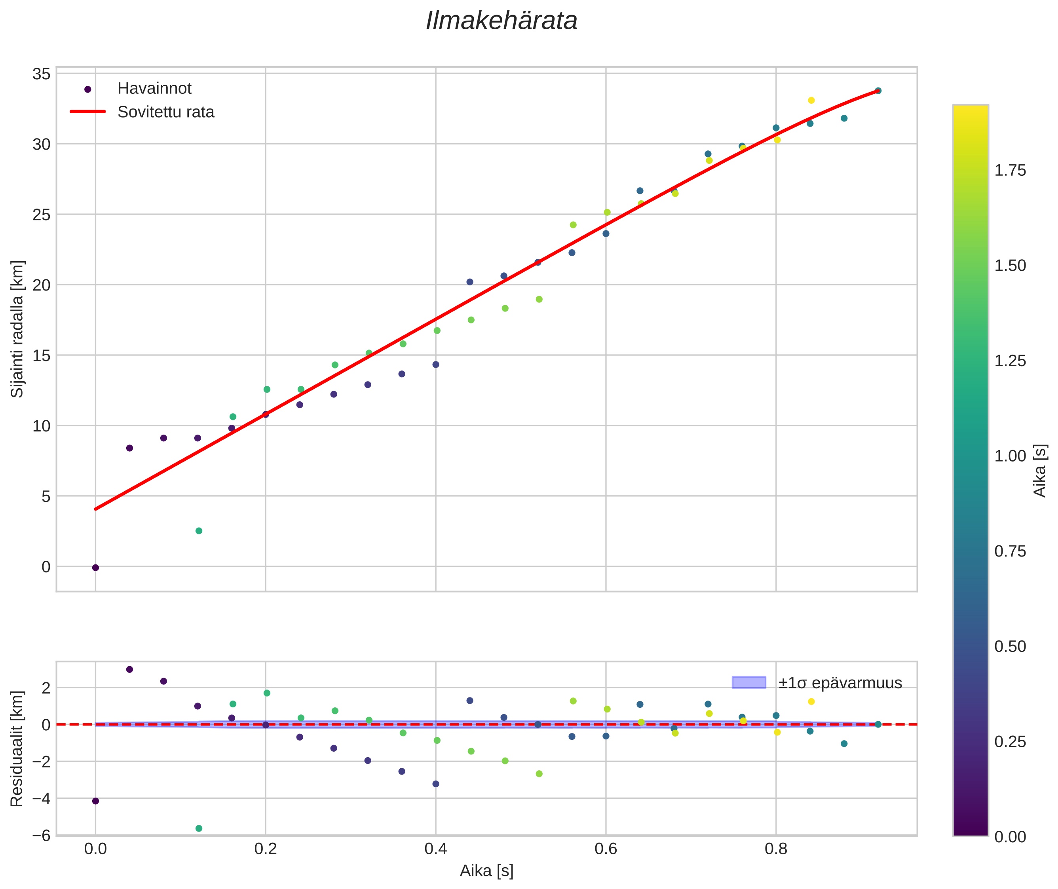Viewport: 1058px width, 889px height.
Task: Click the y-axis tick "5" on the top plot
Action: pyautogui.click(x=46, y=496)
